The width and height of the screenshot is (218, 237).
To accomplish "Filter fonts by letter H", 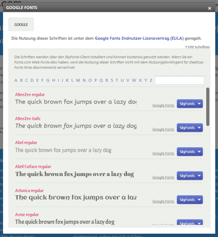I will [x=53, y=80].
